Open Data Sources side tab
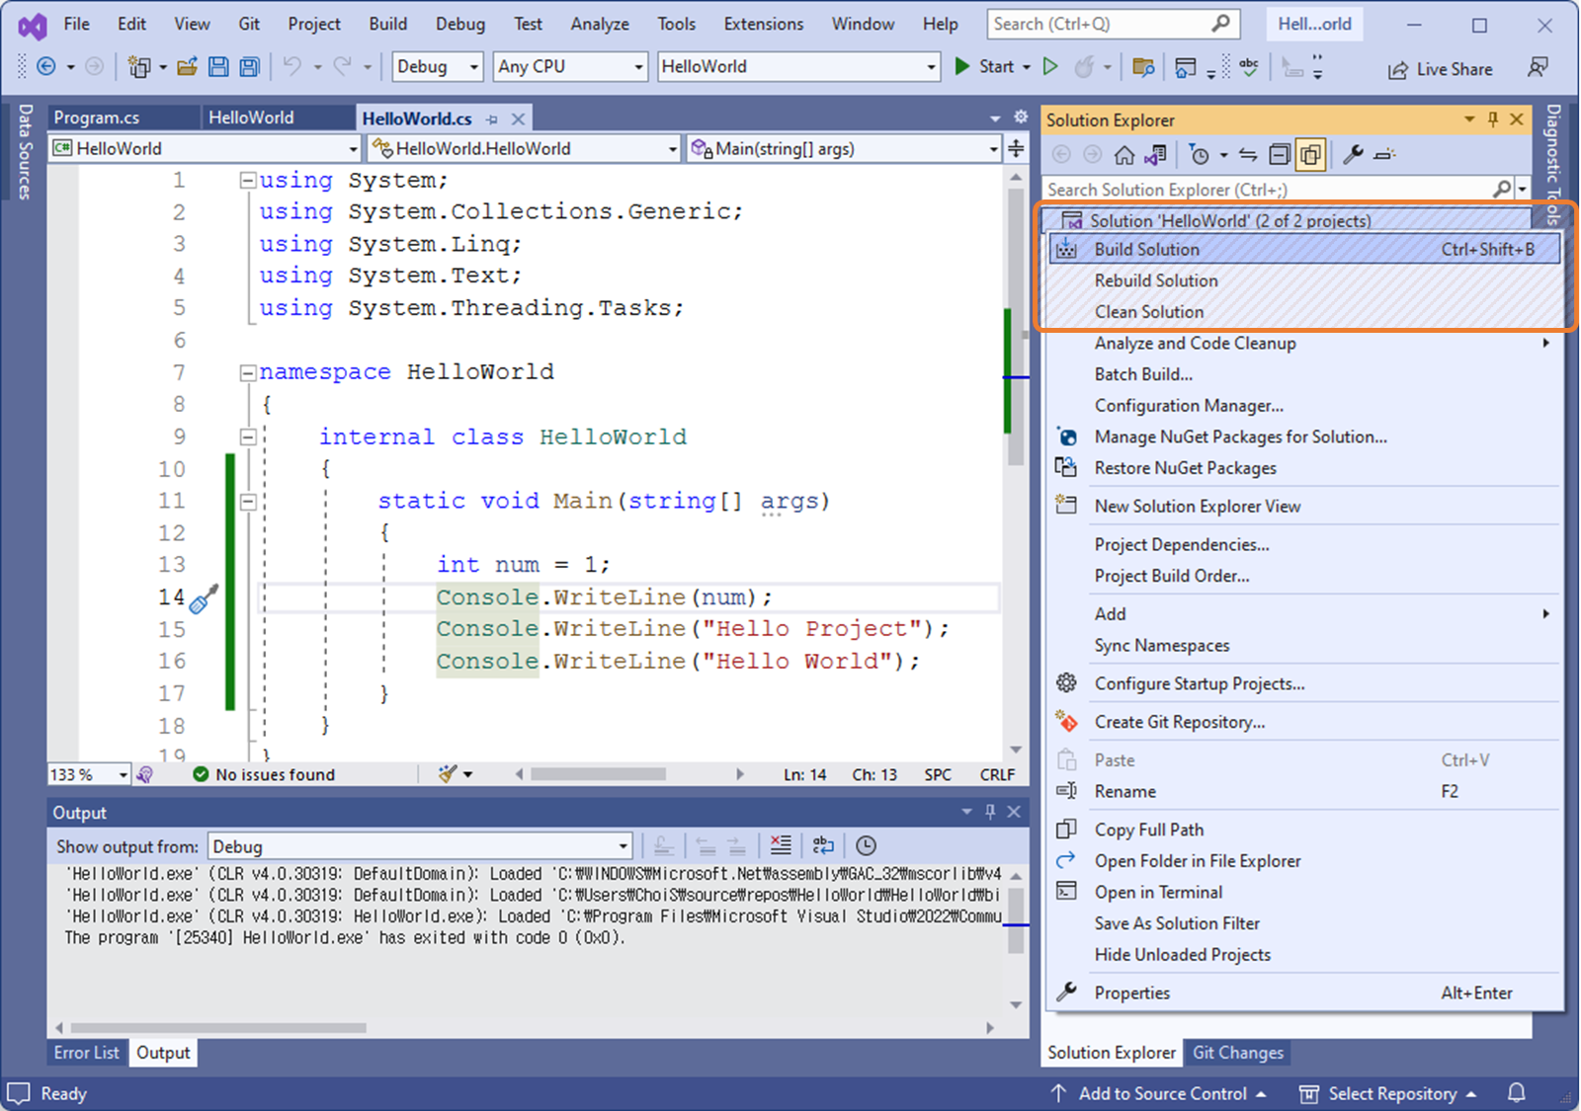Viewport: 1581px width, 1111px height. pos(25,152)
